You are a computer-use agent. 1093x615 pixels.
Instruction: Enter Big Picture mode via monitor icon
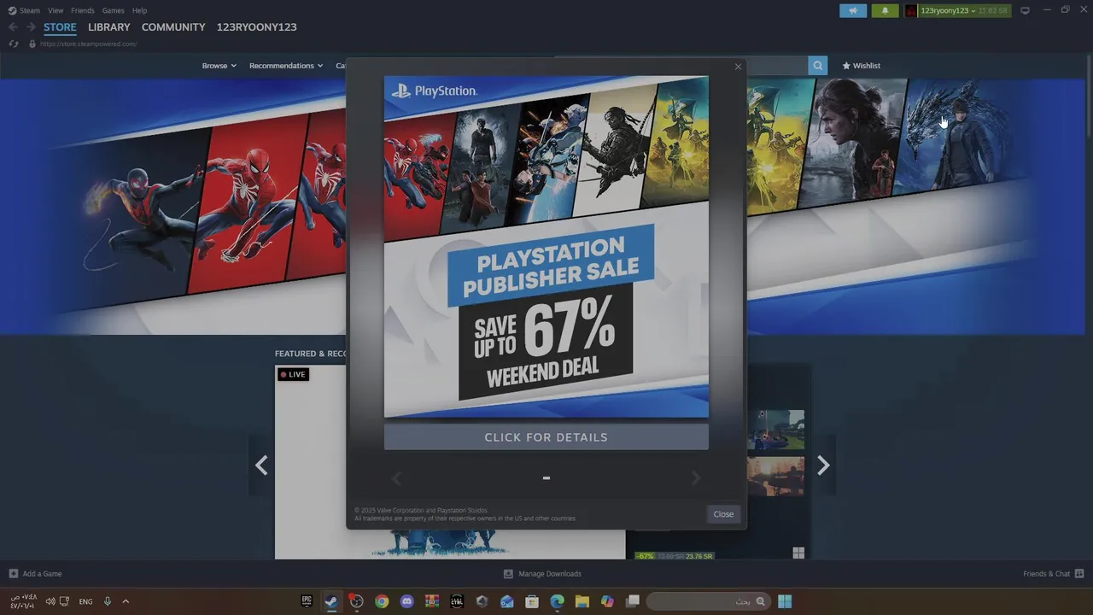[x=1026, y=10]
